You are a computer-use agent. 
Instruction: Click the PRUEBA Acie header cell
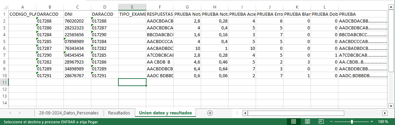coord(242,14)
